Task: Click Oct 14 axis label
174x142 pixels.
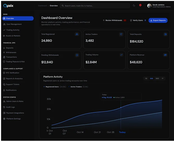Action: click(80, 132)
